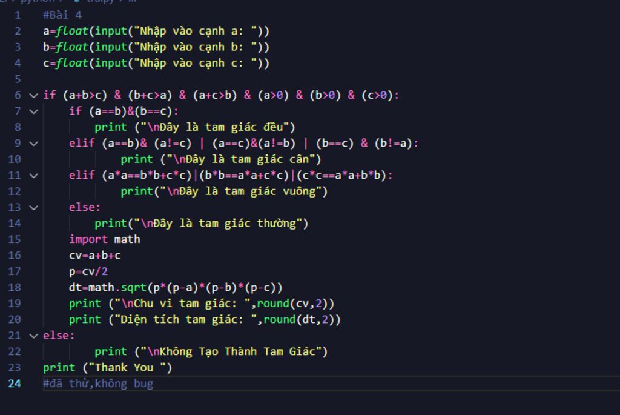The width and height of the screenshot is (620, 415).
Task: Click the 'tam giác cân' print string
Action: click(x=241, y=159)
